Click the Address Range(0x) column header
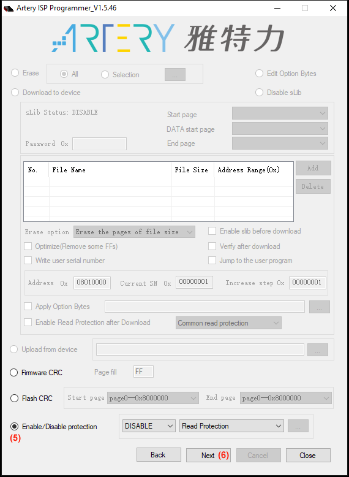This screenshot has height=477, width=349. click(253, 170)
